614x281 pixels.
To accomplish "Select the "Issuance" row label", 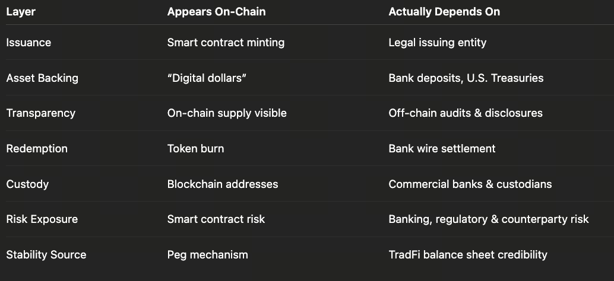I will (x=29, y=43).
